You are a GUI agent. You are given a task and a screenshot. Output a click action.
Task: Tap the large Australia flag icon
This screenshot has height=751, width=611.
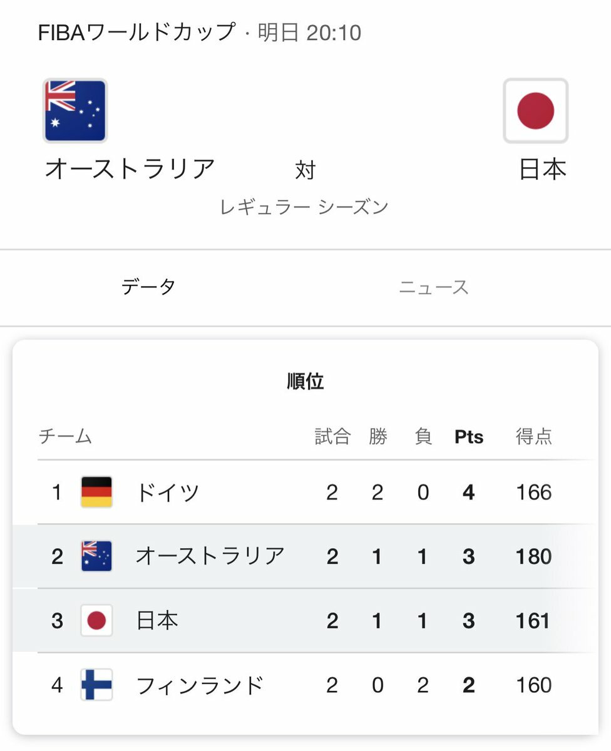pyautogui.click(x=75, y=110)
